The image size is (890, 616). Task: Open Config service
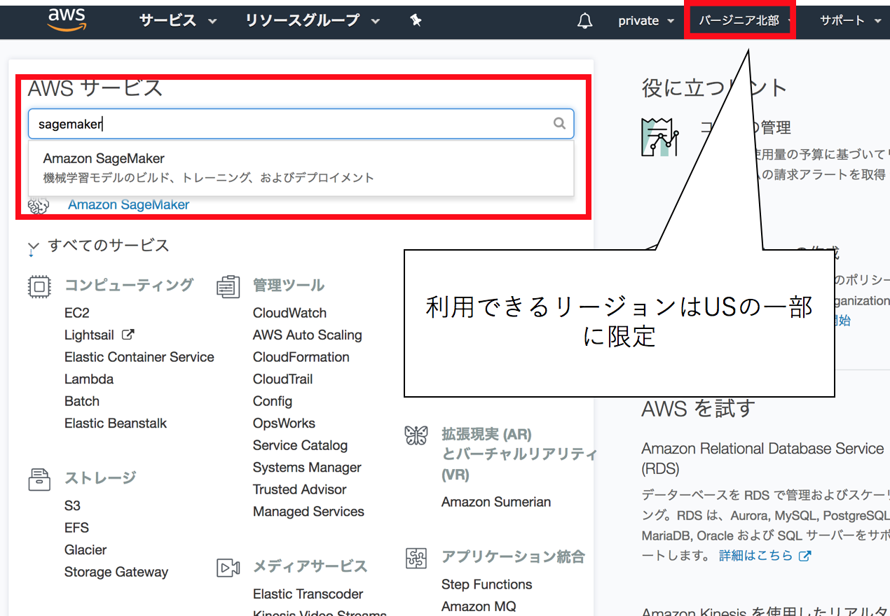[x=273, y=401]
